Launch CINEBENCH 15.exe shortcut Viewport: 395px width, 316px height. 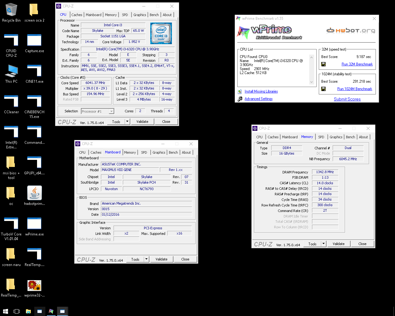[x=34, y=107]
